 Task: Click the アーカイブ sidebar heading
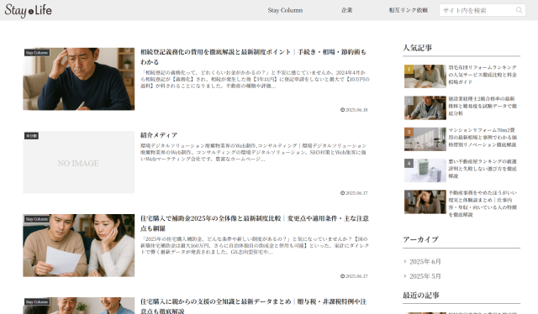tap(420, 239)
